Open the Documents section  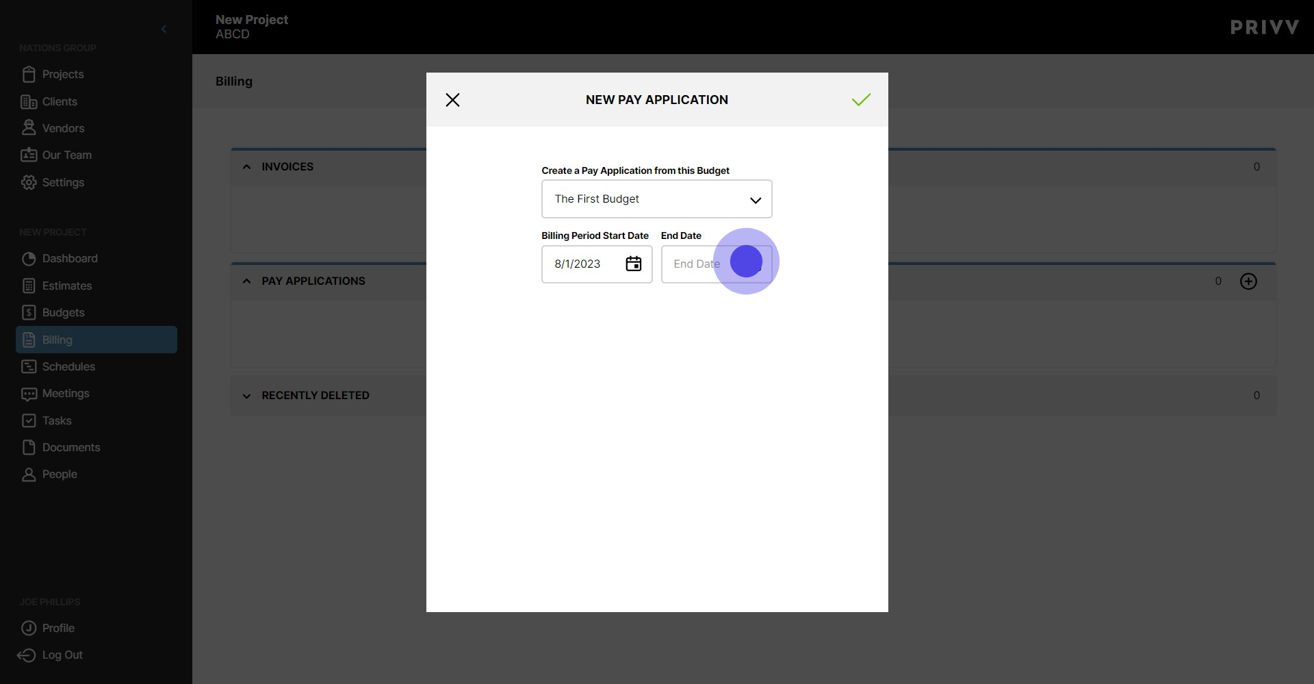click(71, 447)
